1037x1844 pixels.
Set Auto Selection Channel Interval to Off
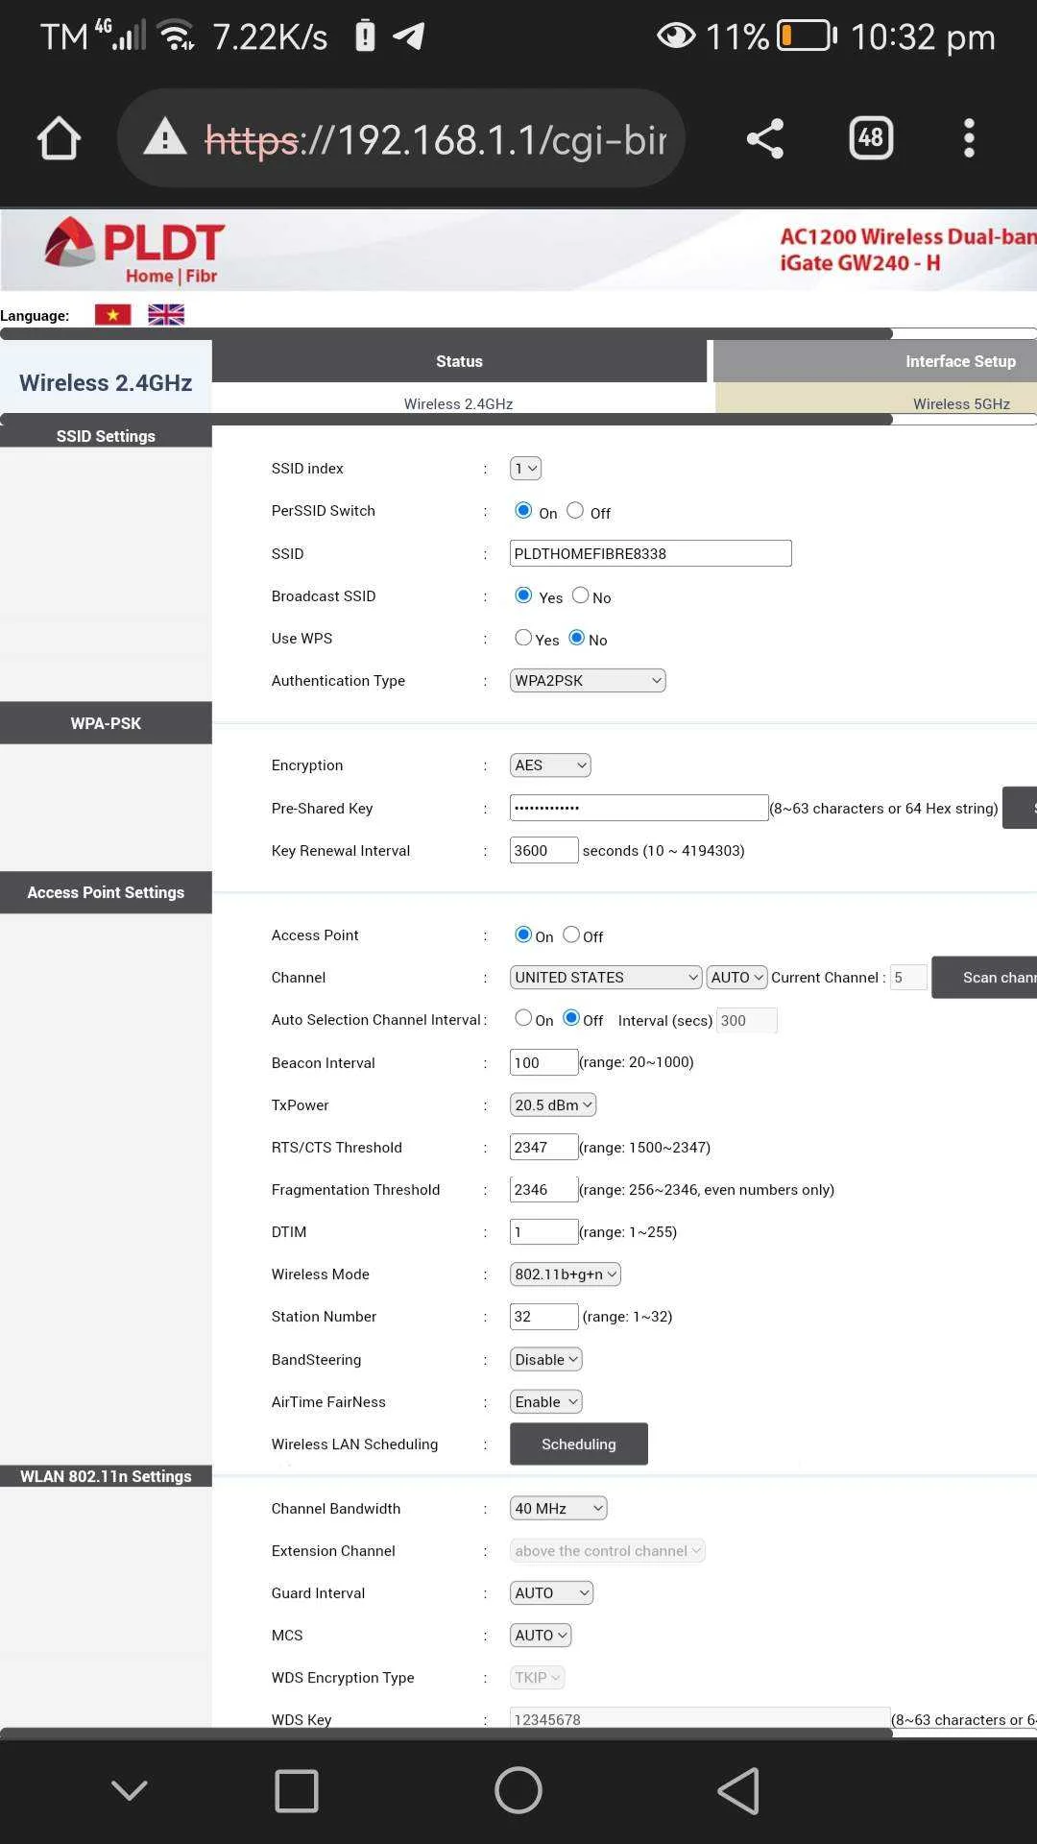point(571,1018)
